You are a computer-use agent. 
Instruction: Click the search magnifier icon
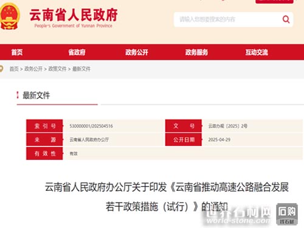coord(286,19)
